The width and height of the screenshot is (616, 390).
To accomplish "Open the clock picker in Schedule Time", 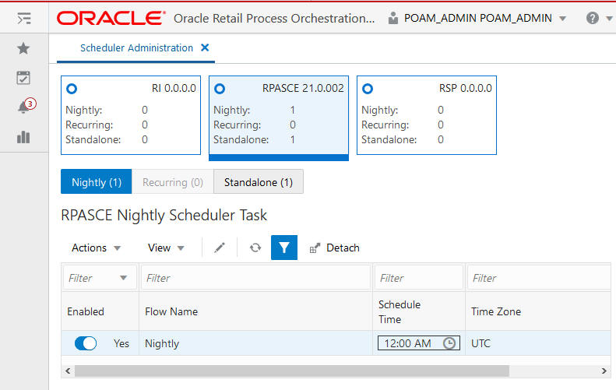I will 449,343.
